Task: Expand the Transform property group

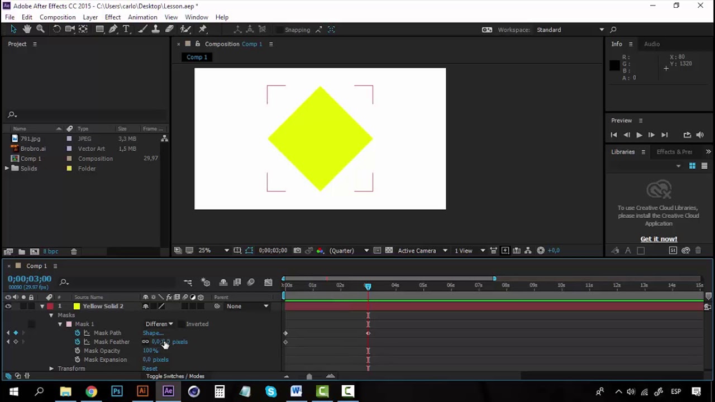Action: point(51,368)
